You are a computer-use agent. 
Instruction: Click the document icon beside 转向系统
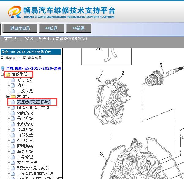click(13, 113)
